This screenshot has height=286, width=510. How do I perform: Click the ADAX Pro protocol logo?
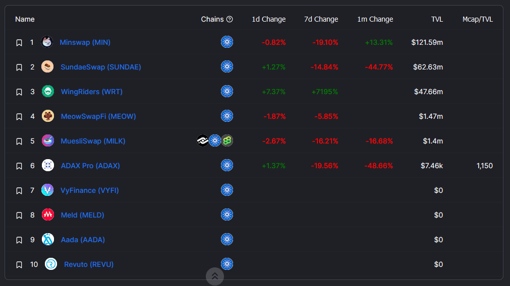(x=48, y=165)
